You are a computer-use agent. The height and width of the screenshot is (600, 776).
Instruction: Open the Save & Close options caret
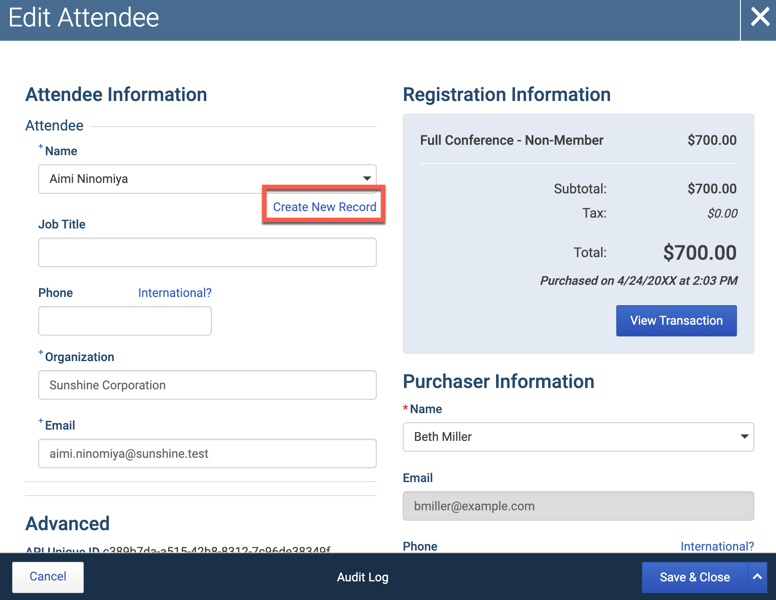click(757, 577)
